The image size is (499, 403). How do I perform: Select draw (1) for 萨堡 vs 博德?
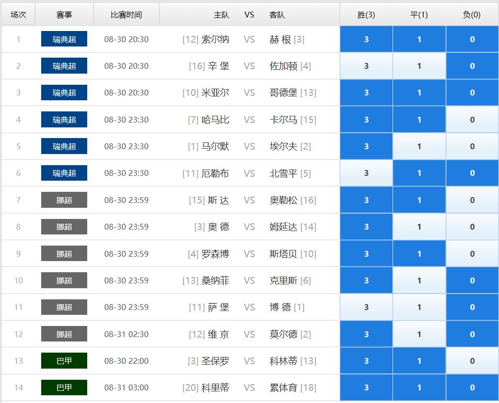click(x=419, y=307)
